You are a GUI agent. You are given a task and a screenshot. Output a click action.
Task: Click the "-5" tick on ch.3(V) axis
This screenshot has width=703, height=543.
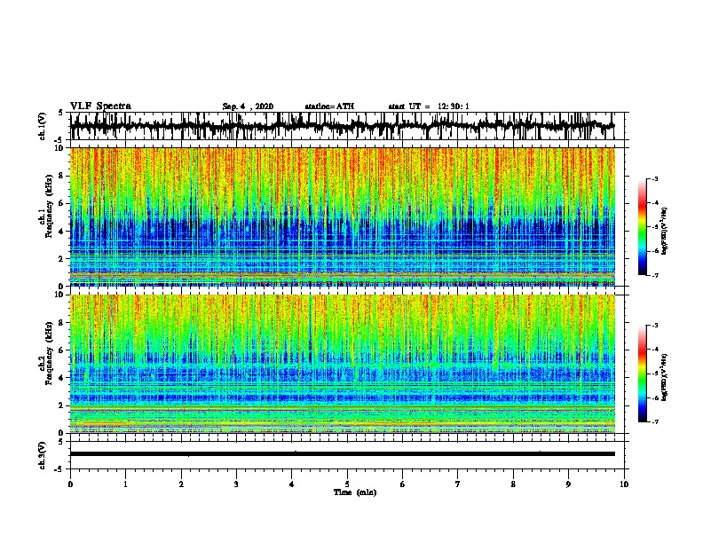pos(59,469)
